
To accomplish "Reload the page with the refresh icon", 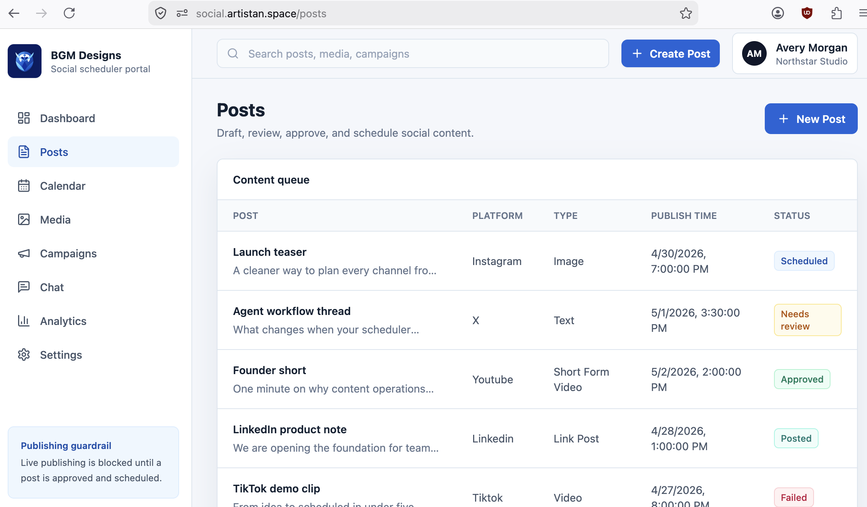I will (69, 13).
